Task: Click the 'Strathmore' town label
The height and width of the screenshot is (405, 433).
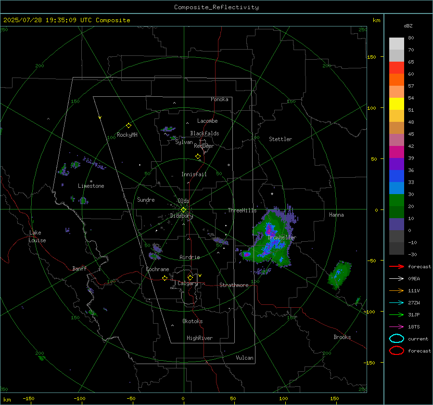Action: pos(234,285)
